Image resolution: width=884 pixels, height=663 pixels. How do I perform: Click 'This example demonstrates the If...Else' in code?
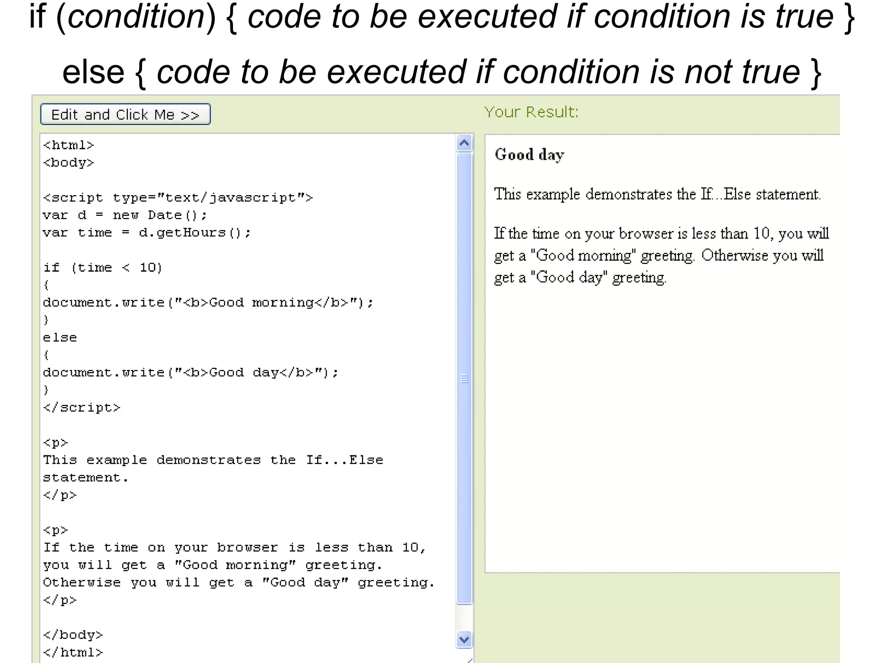click(x=213, y=460)
